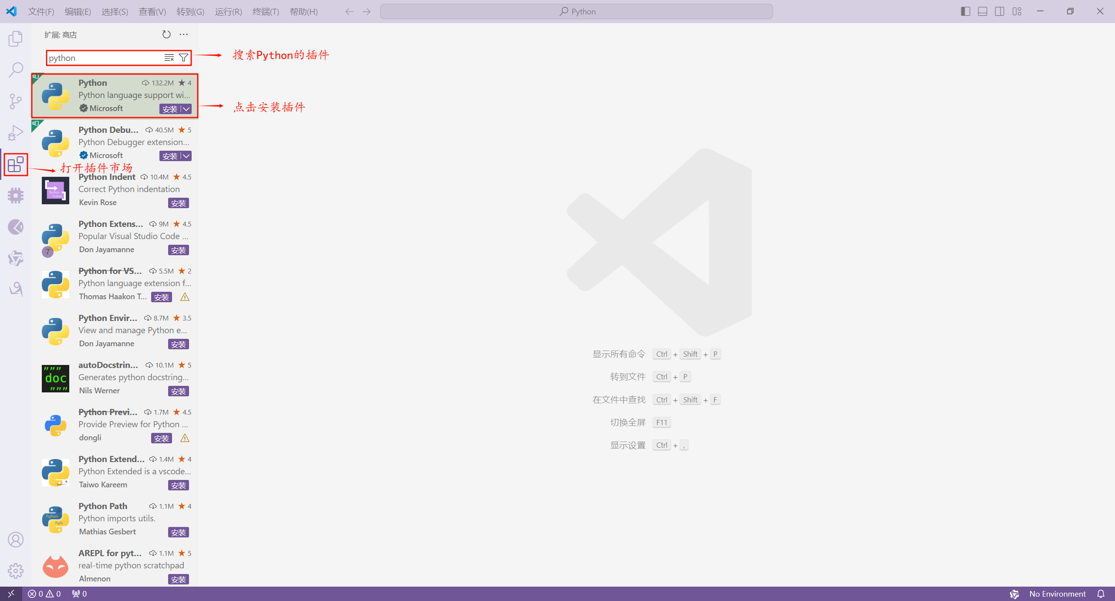
Task: Install the Python Path extension
Action: tap(179, 532)
